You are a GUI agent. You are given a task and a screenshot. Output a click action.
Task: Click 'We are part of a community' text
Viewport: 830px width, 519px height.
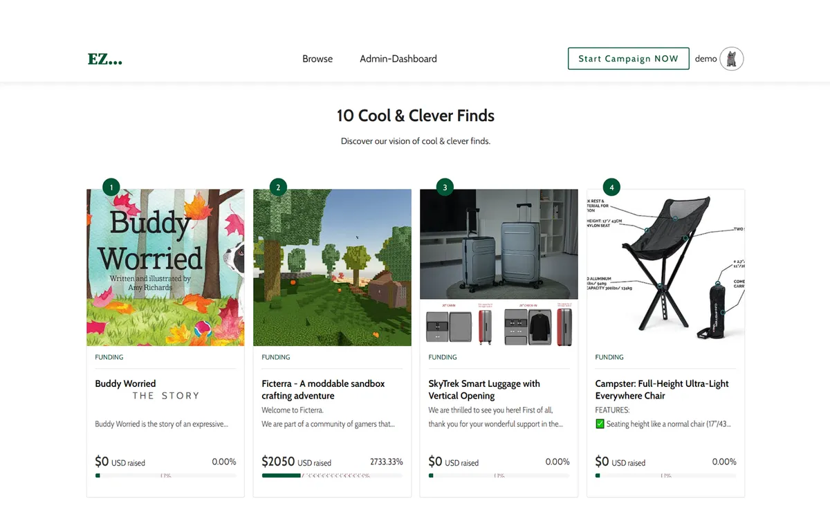pos(328,424)
